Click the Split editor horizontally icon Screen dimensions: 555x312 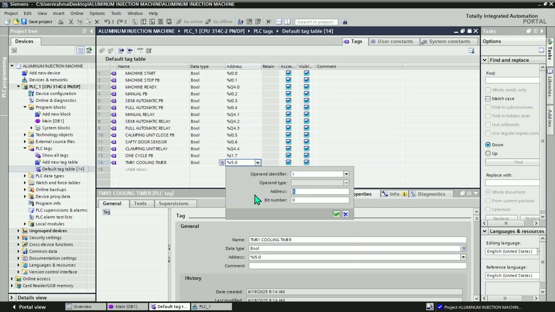pyautogui.click(x=279, y=22)
